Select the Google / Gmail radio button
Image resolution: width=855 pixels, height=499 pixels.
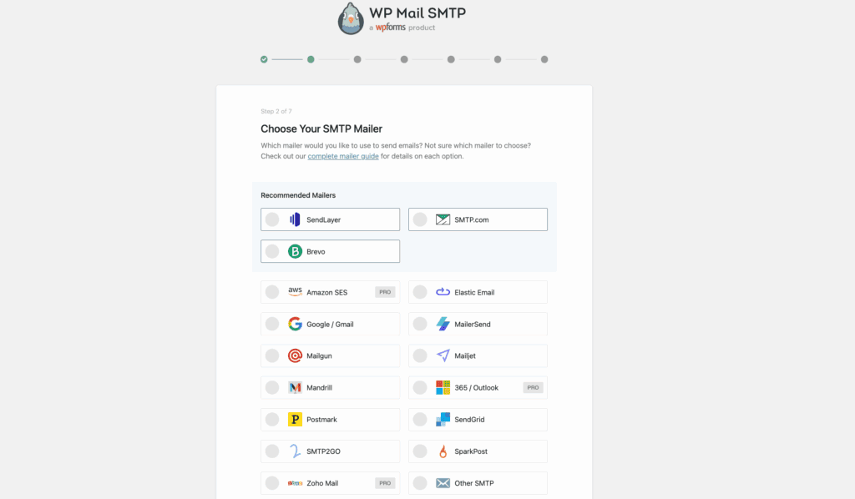272,324
